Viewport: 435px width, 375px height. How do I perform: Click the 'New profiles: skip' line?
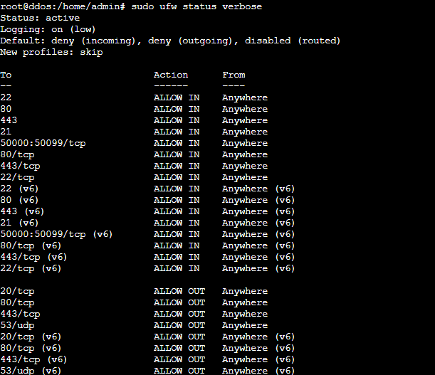click(x=51, y=52)
